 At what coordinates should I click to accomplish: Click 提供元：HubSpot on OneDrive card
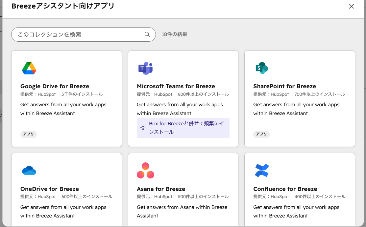38,197
